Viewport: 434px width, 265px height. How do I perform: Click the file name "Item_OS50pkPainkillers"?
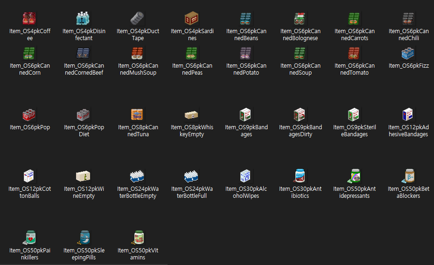(29, 254)
